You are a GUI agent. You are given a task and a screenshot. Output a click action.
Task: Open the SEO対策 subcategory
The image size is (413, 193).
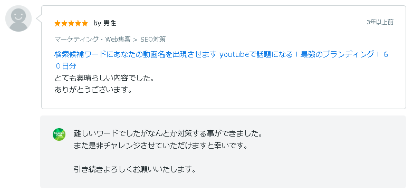tap(153, 40)
